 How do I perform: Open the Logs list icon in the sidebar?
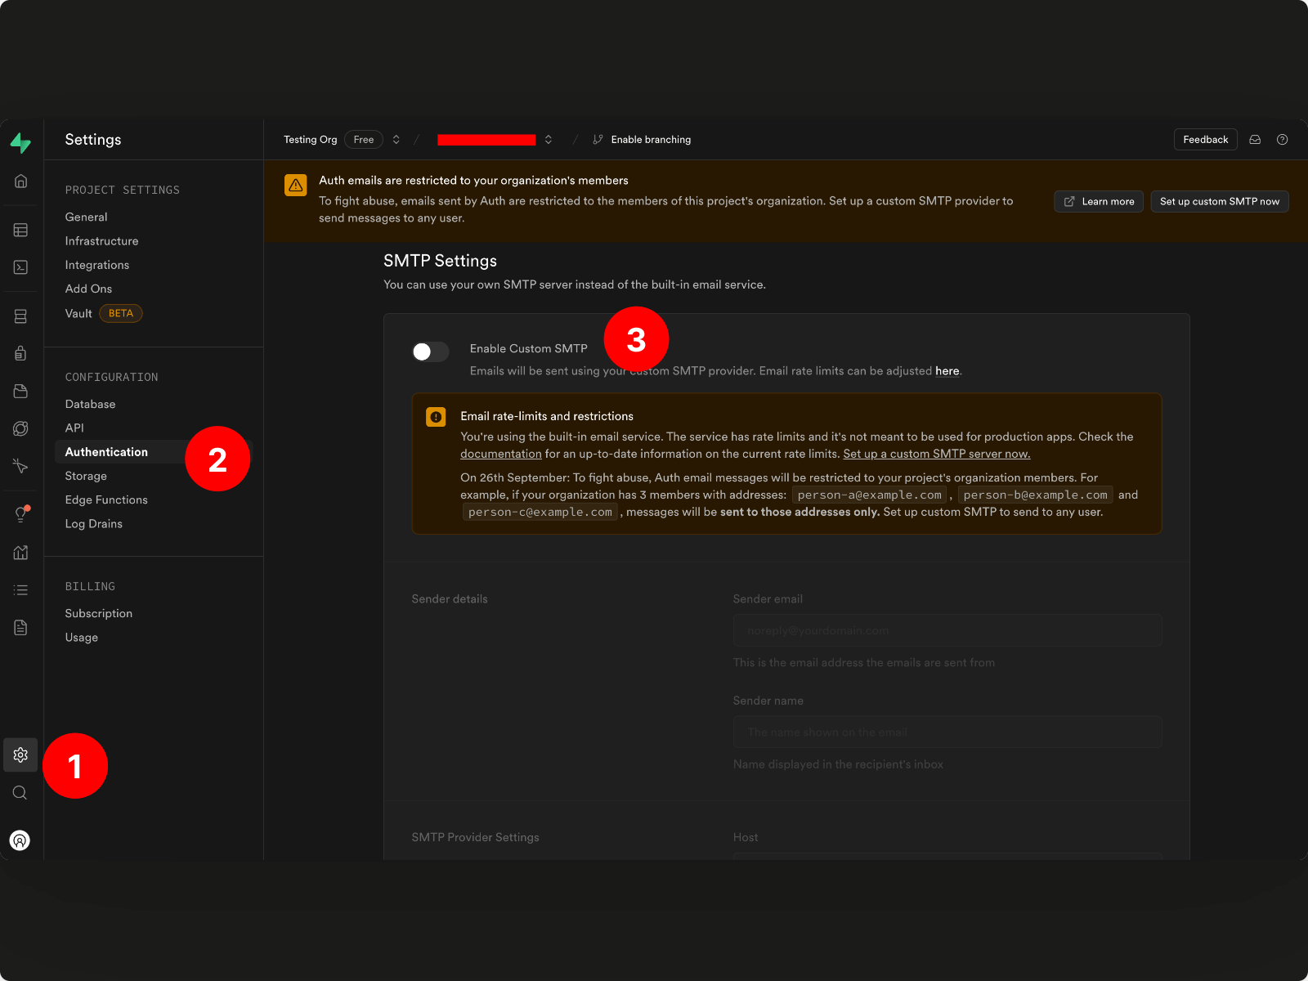click(x=20, y=589)
